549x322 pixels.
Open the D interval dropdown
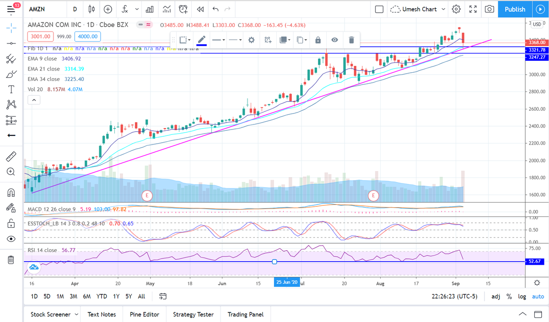[x=75, y=9]
